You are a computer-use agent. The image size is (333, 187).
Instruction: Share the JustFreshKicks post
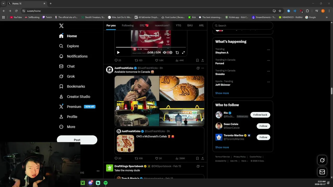[x=203, y=158]
